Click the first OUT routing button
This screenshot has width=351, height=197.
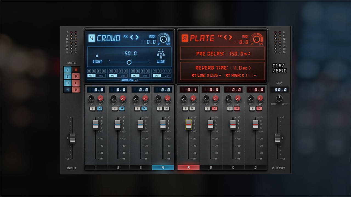click(x=91, y=76)
